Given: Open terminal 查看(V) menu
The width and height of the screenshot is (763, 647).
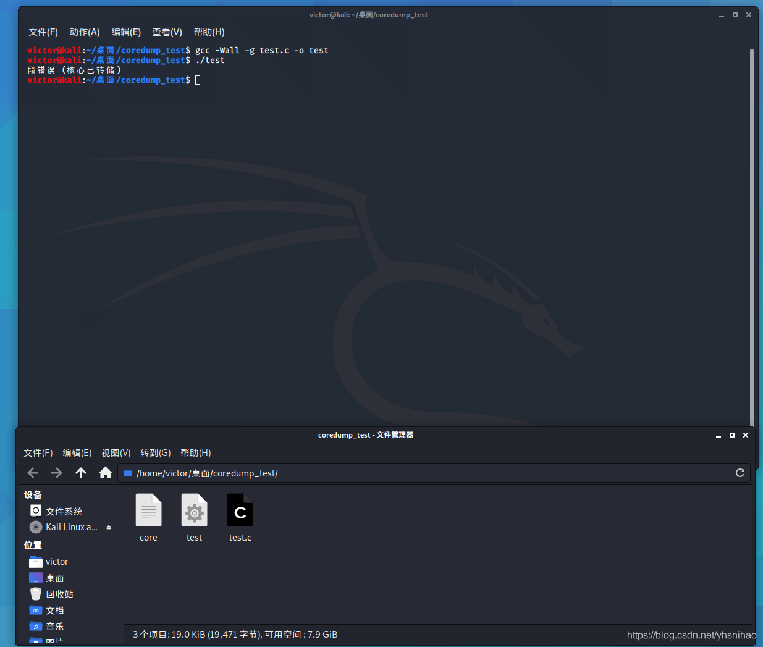Looking at the screenshot, I should (167, 32).
